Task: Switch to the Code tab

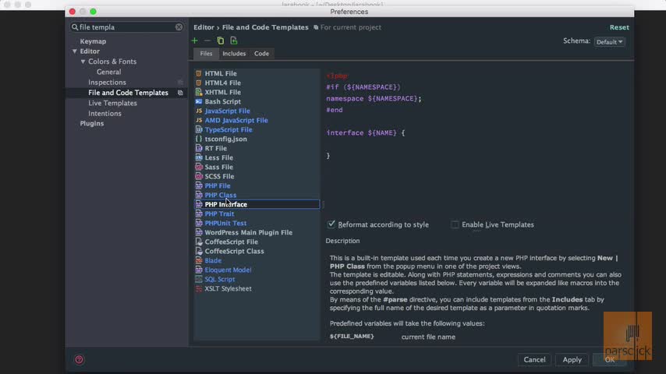Action: click(x=262, y=54)
